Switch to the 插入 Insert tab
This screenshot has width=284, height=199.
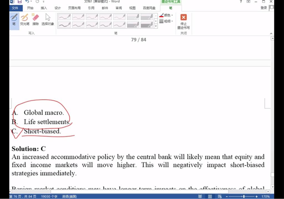[x=44, y=8]
